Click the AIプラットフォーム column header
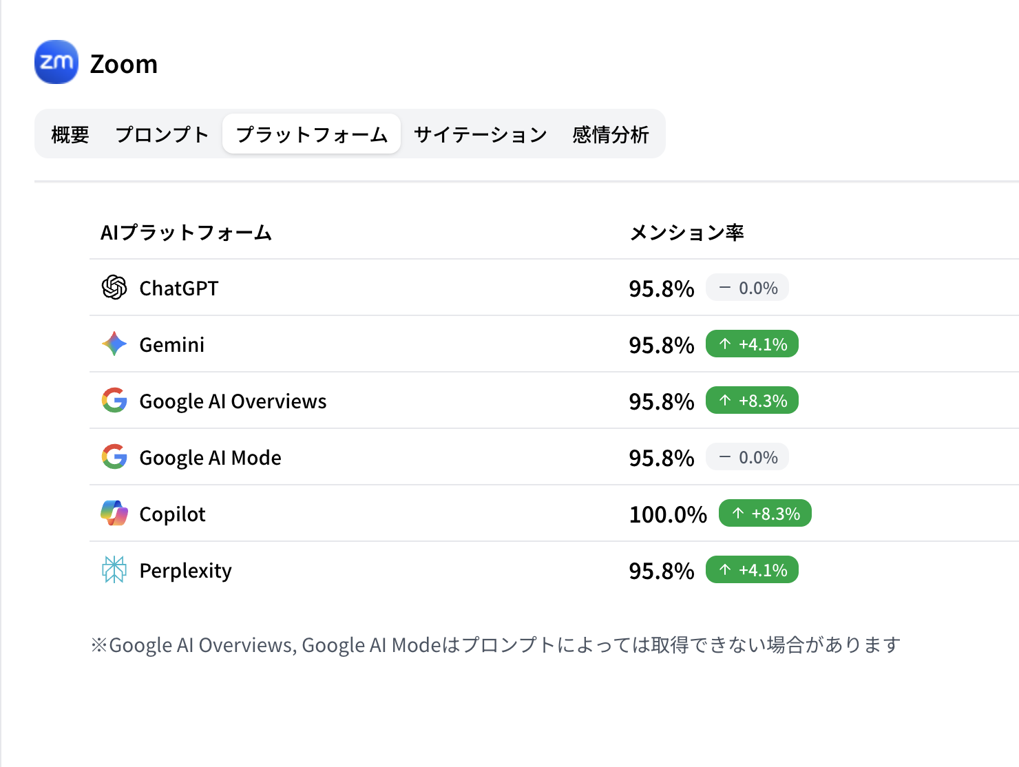Viewport: 1019px width, 767px height. click(x=186, y=233)
